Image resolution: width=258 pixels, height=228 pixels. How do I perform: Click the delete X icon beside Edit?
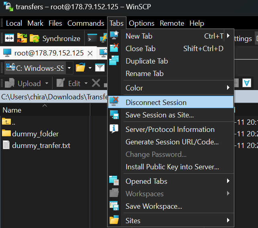pyautogui.click(x=96, y=83)
